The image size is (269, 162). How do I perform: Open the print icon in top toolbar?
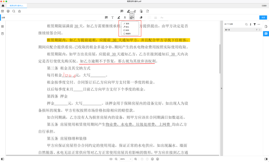(8, 11)
